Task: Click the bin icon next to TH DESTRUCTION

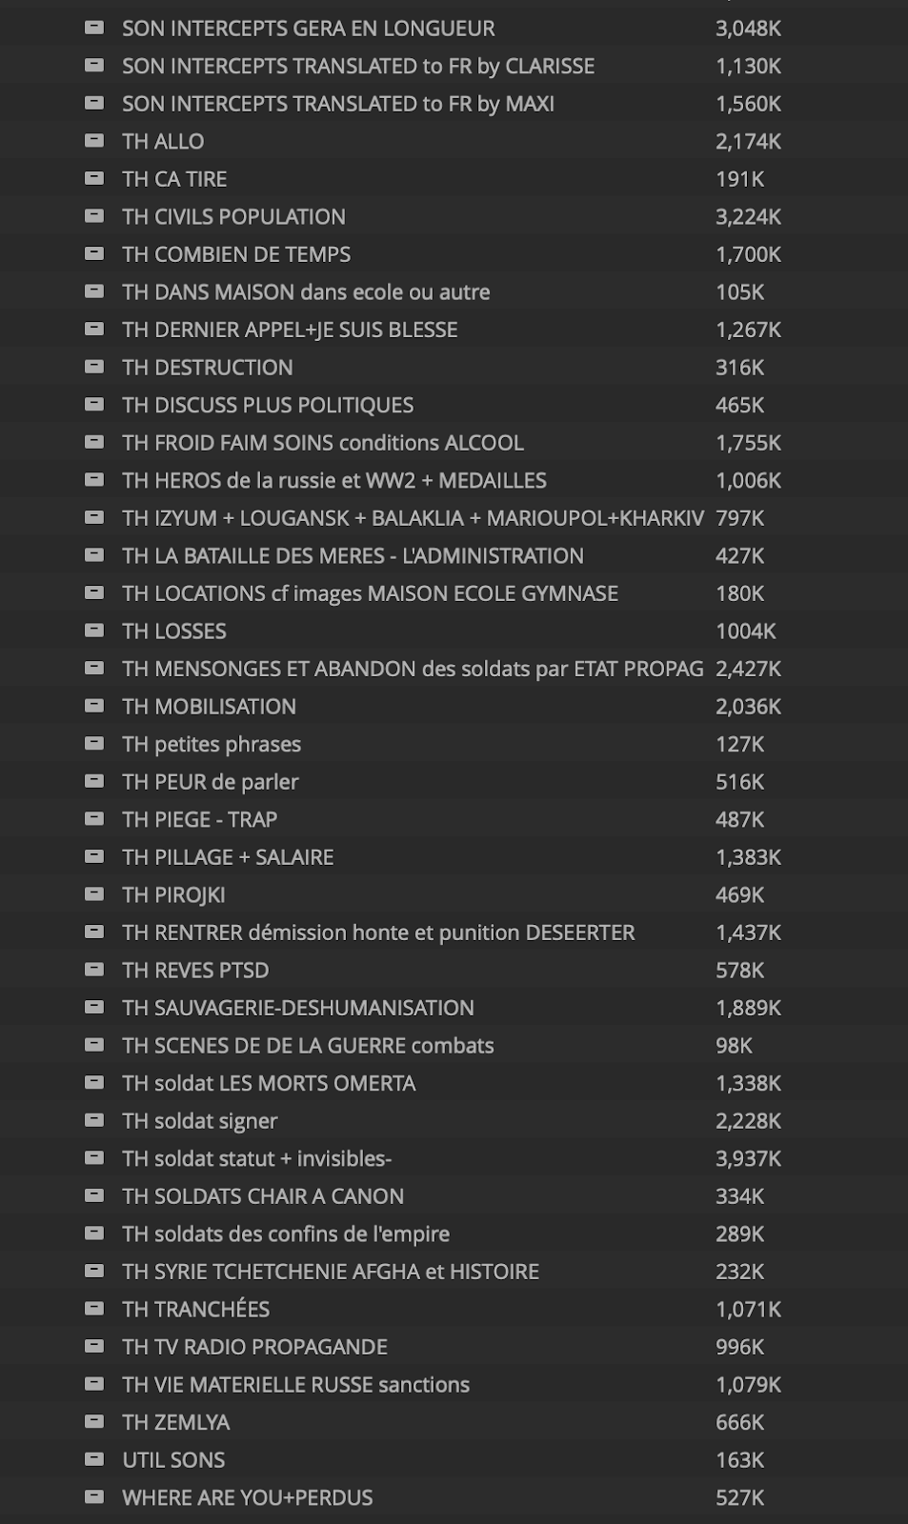Action: click(94, 367)
